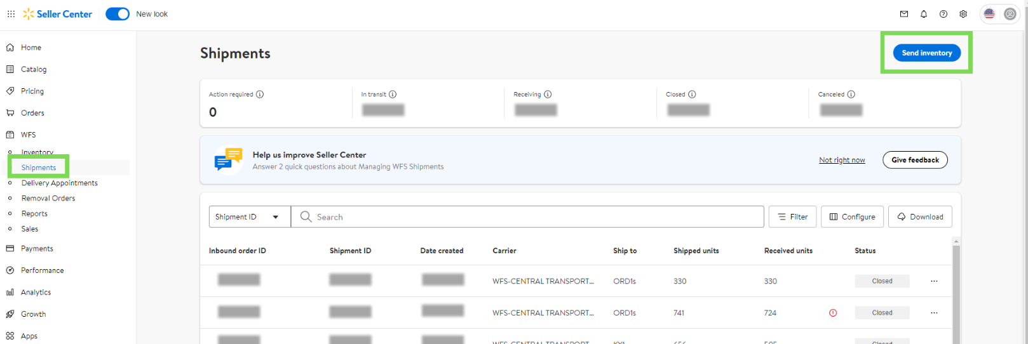Screen dimensions: 1028x344
Task: Click info icon next to Canceled
Action: (851, 94)
